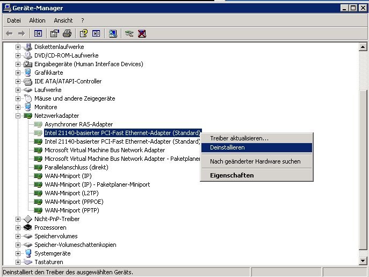Collapse the Netzwerkadapter tree node

click(x=18, y=116)
